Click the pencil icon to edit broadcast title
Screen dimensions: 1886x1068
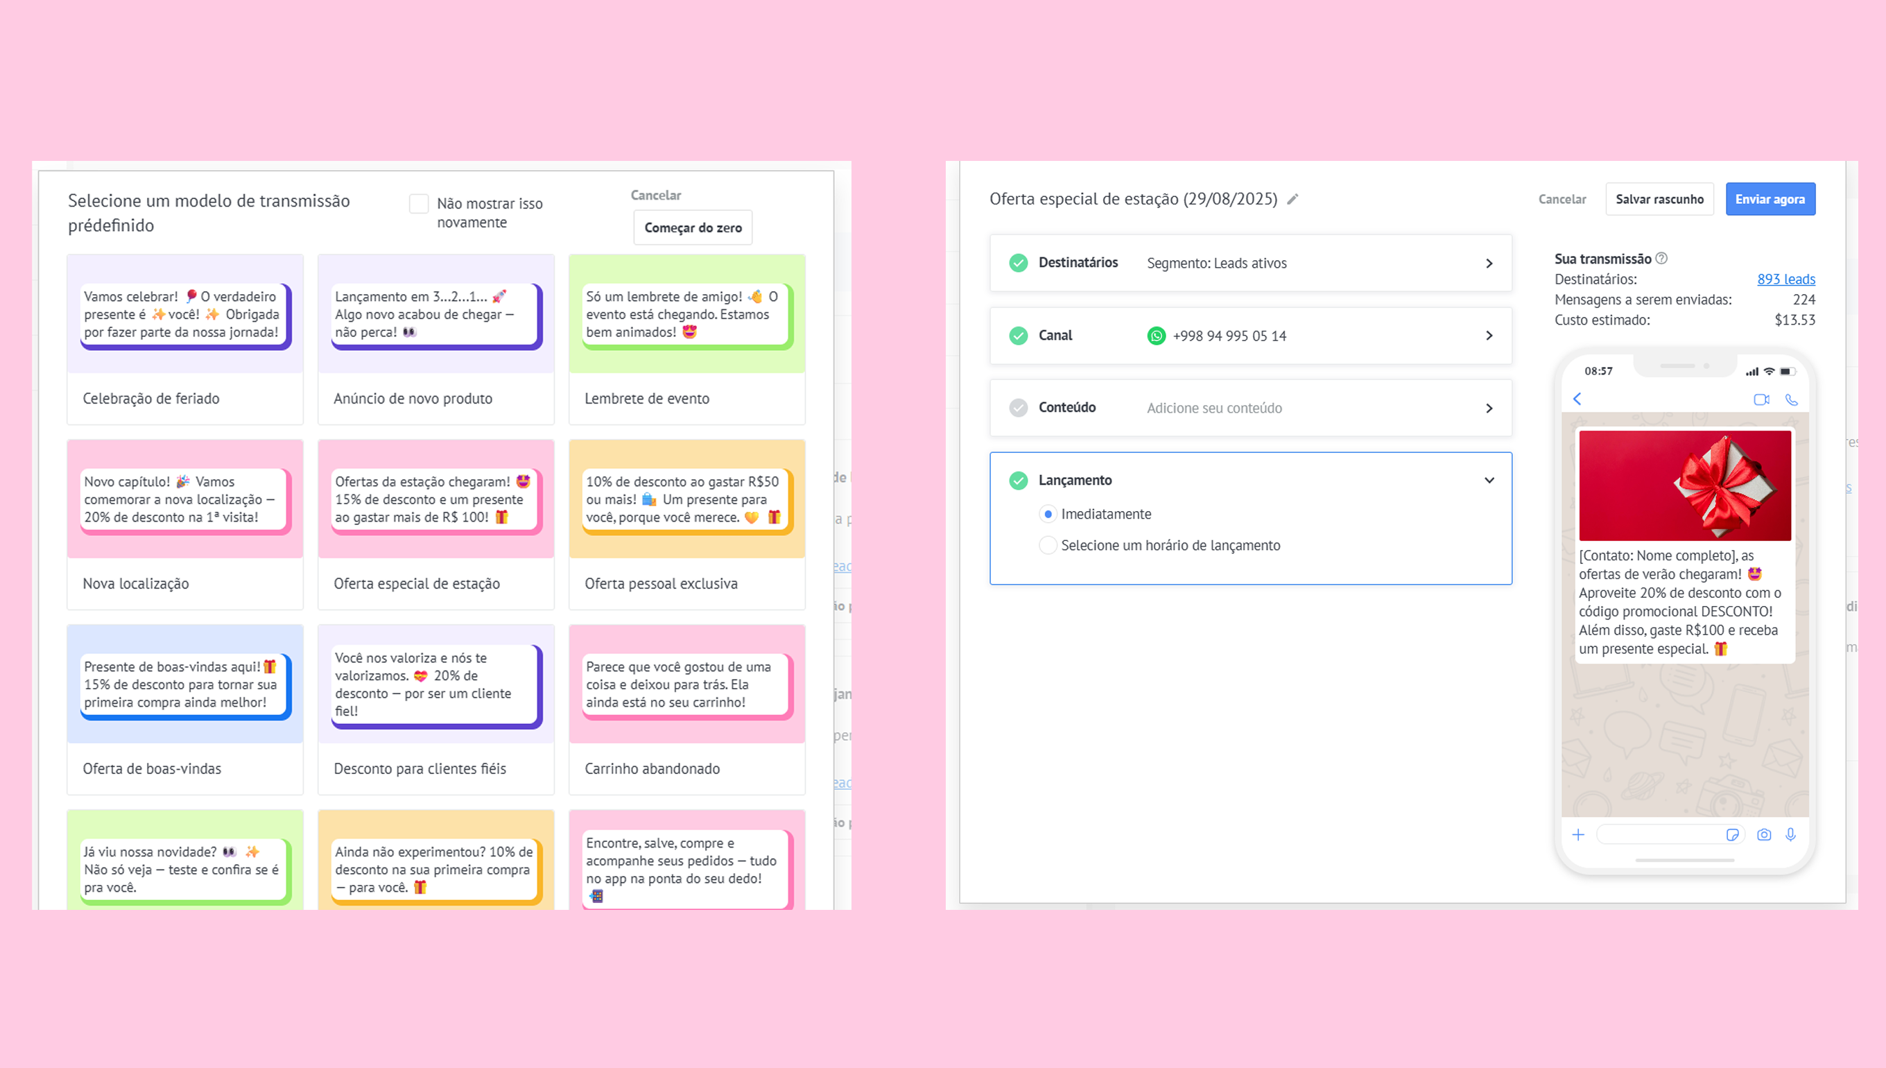point(1292,199)
